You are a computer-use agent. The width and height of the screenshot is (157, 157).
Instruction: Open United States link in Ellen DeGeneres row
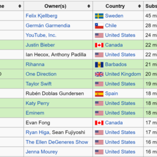tap(120, 142)
